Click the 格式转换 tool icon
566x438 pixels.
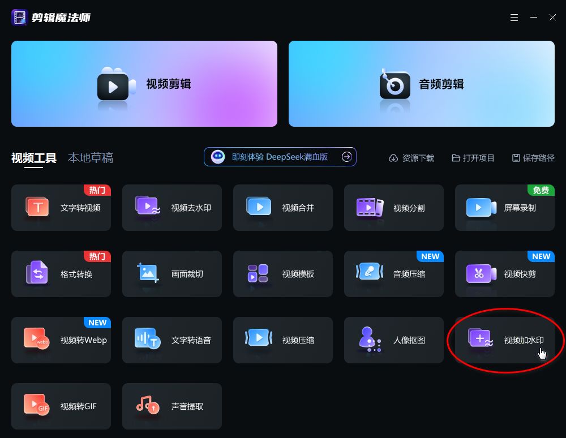tap(37, 272)
